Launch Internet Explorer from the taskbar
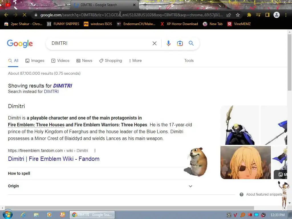292x219 pixels. pyautogui.click(x=23, y=215)
